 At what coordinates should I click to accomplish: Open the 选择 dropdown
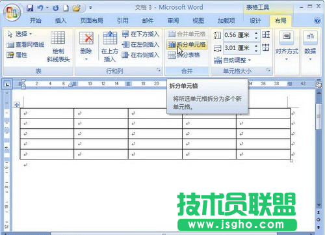[x=20, y=34]
